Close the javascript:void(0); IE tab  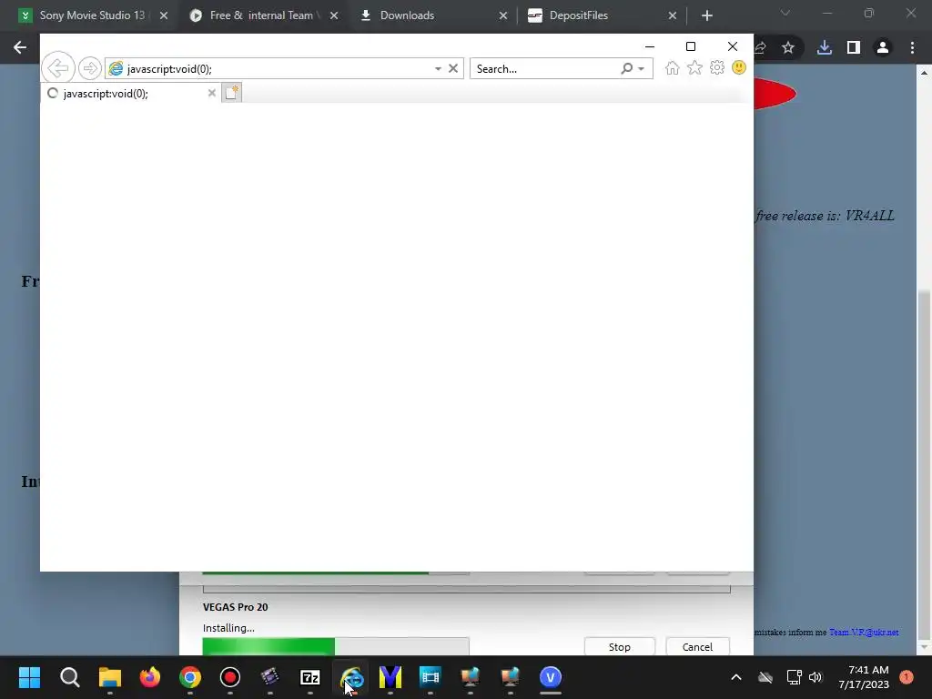point(211,93)
